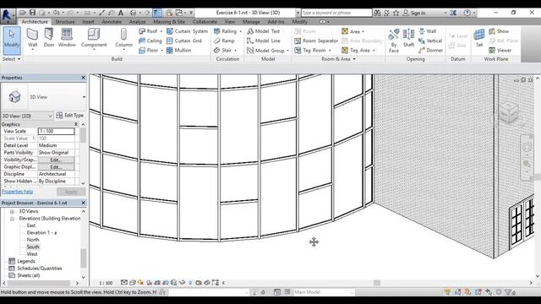Activate the Model Line tool
Image resolution: width=541 pixels, height=304 pixels.
[x=263, y=41]
